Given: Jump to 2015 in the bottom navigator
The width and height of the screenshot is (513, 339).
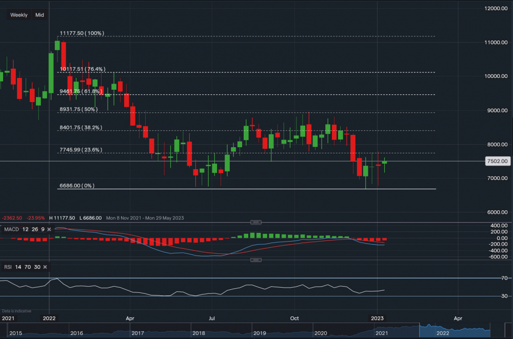Looking at the screenshot, I should (x=16, y=333).
